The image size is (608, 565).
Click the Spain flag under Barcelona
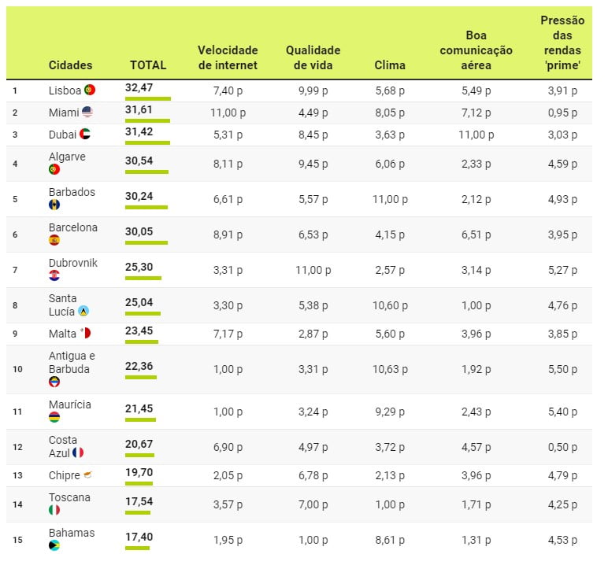click(x=54, y=240)
